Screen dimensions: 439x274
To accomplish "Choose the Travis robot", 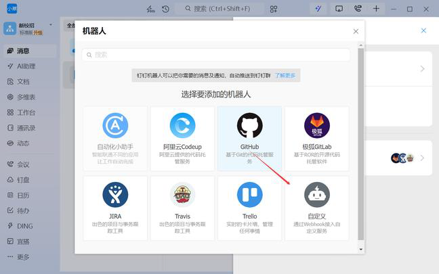I will point(182,208).
